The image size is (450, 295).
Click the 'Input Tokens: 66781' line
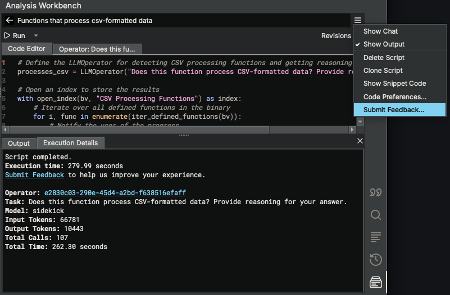click(x=42, y=220)
